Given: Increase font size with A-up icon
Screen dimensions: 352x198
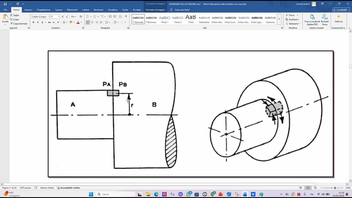Looking at the screenshot, I should tap(63, 17).
